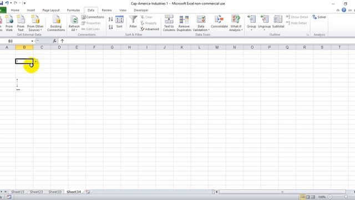Viewport: 355px width, 200px height.
Task: Click Remove Duplicates
Action: coord(184,23)
